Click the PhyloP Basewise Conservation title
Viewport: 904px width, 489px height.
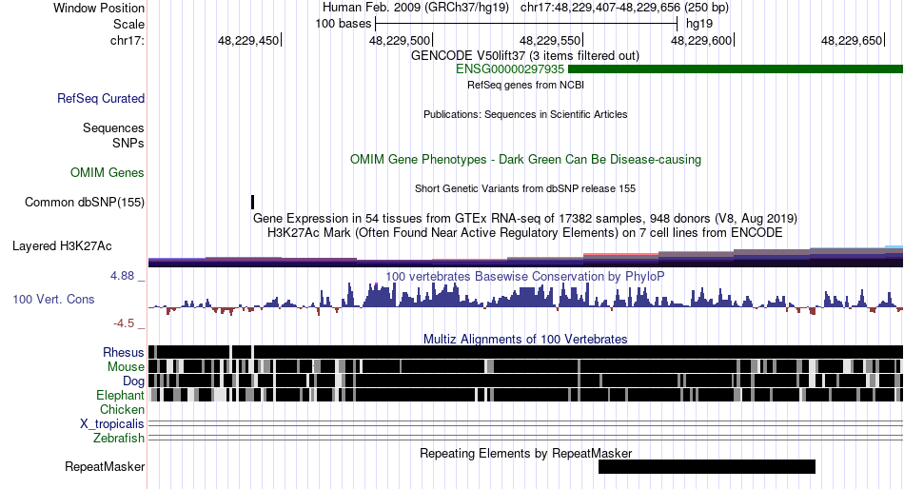[525, 276]
